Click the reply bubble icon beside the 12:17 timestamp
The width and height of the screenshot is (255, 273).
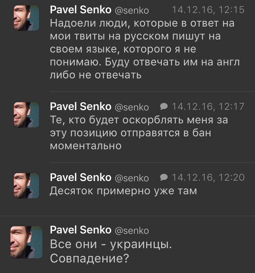[x=164, y=107]
